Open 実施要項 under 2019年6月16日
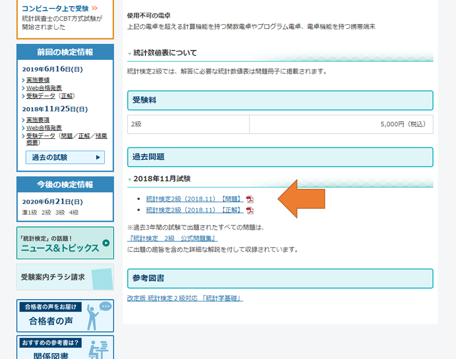The image size is (456, 359). pos(38,80)
